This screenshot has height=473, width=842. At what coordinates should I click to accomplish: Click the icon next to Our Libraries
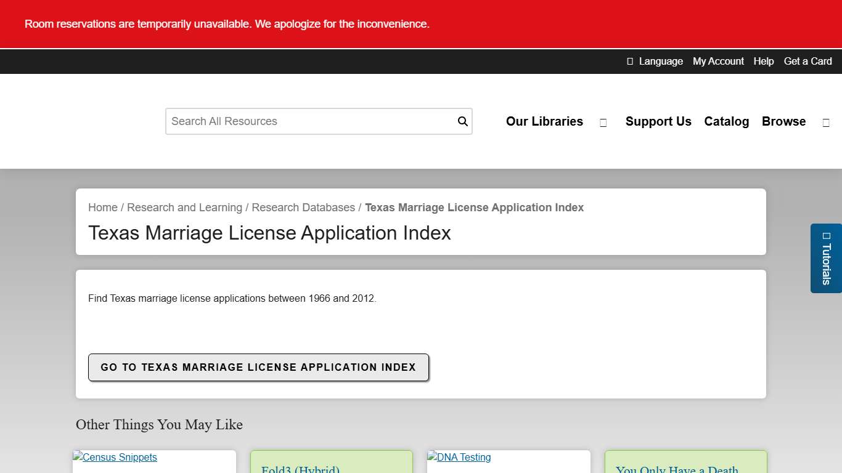point(603,123)
